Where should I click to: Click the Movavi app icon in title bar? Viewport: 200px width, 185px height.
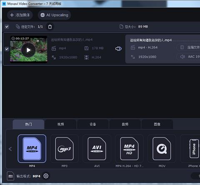4,4
